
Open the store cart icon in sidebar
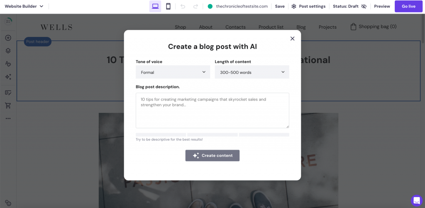pyautogui.click(x=8, y=105)
